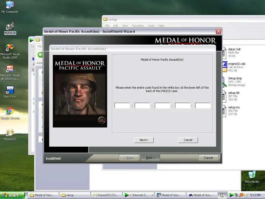
Task: Click the first serial code box
Action: (122, 106)
